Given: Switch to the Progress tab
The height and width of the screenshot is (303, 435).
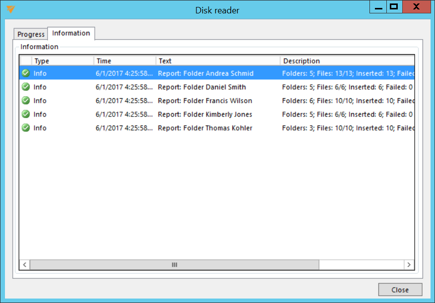Looking at the screenshot, I should (31, 34).
